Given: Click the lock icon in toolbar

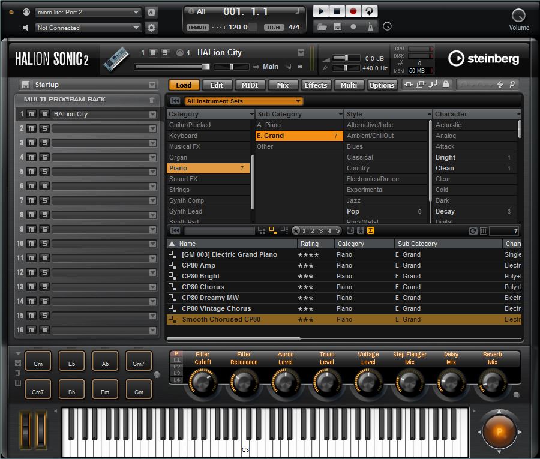Looking at the screenshot, I should (x=446, y=83).
